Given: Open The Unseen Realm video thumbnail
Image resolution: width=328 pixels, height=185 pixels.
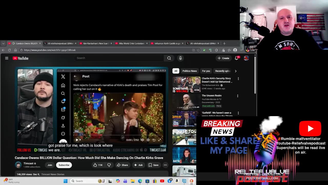Looking at the screenshot, I should [x=186, y=102].
